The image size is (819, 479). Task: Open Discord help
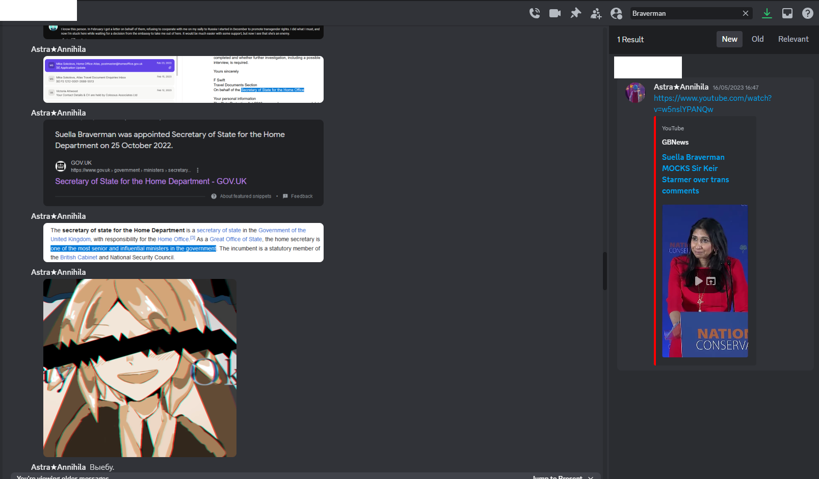[x=808, y=13]
